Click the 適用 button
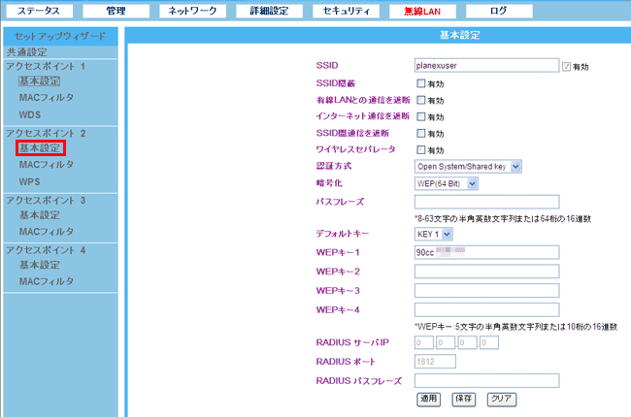631x417 pixels. pyautogui.click(x=428, y=400)
